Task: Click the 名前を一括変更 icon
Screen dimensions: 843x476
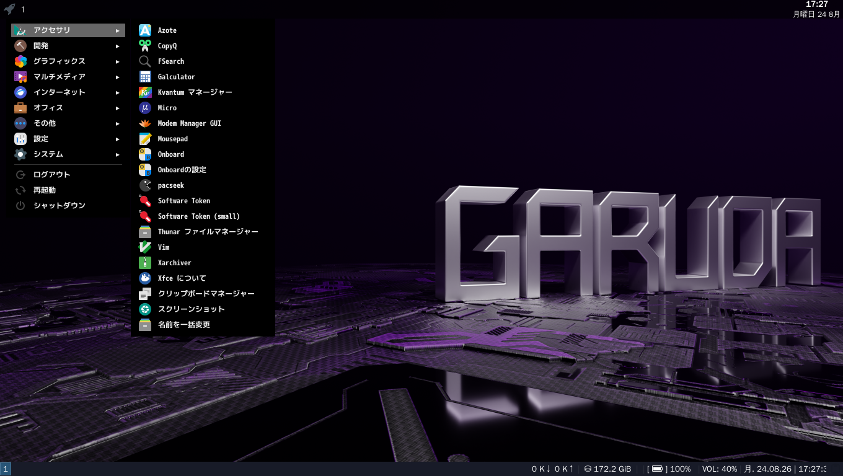Action: coord(145,325)
